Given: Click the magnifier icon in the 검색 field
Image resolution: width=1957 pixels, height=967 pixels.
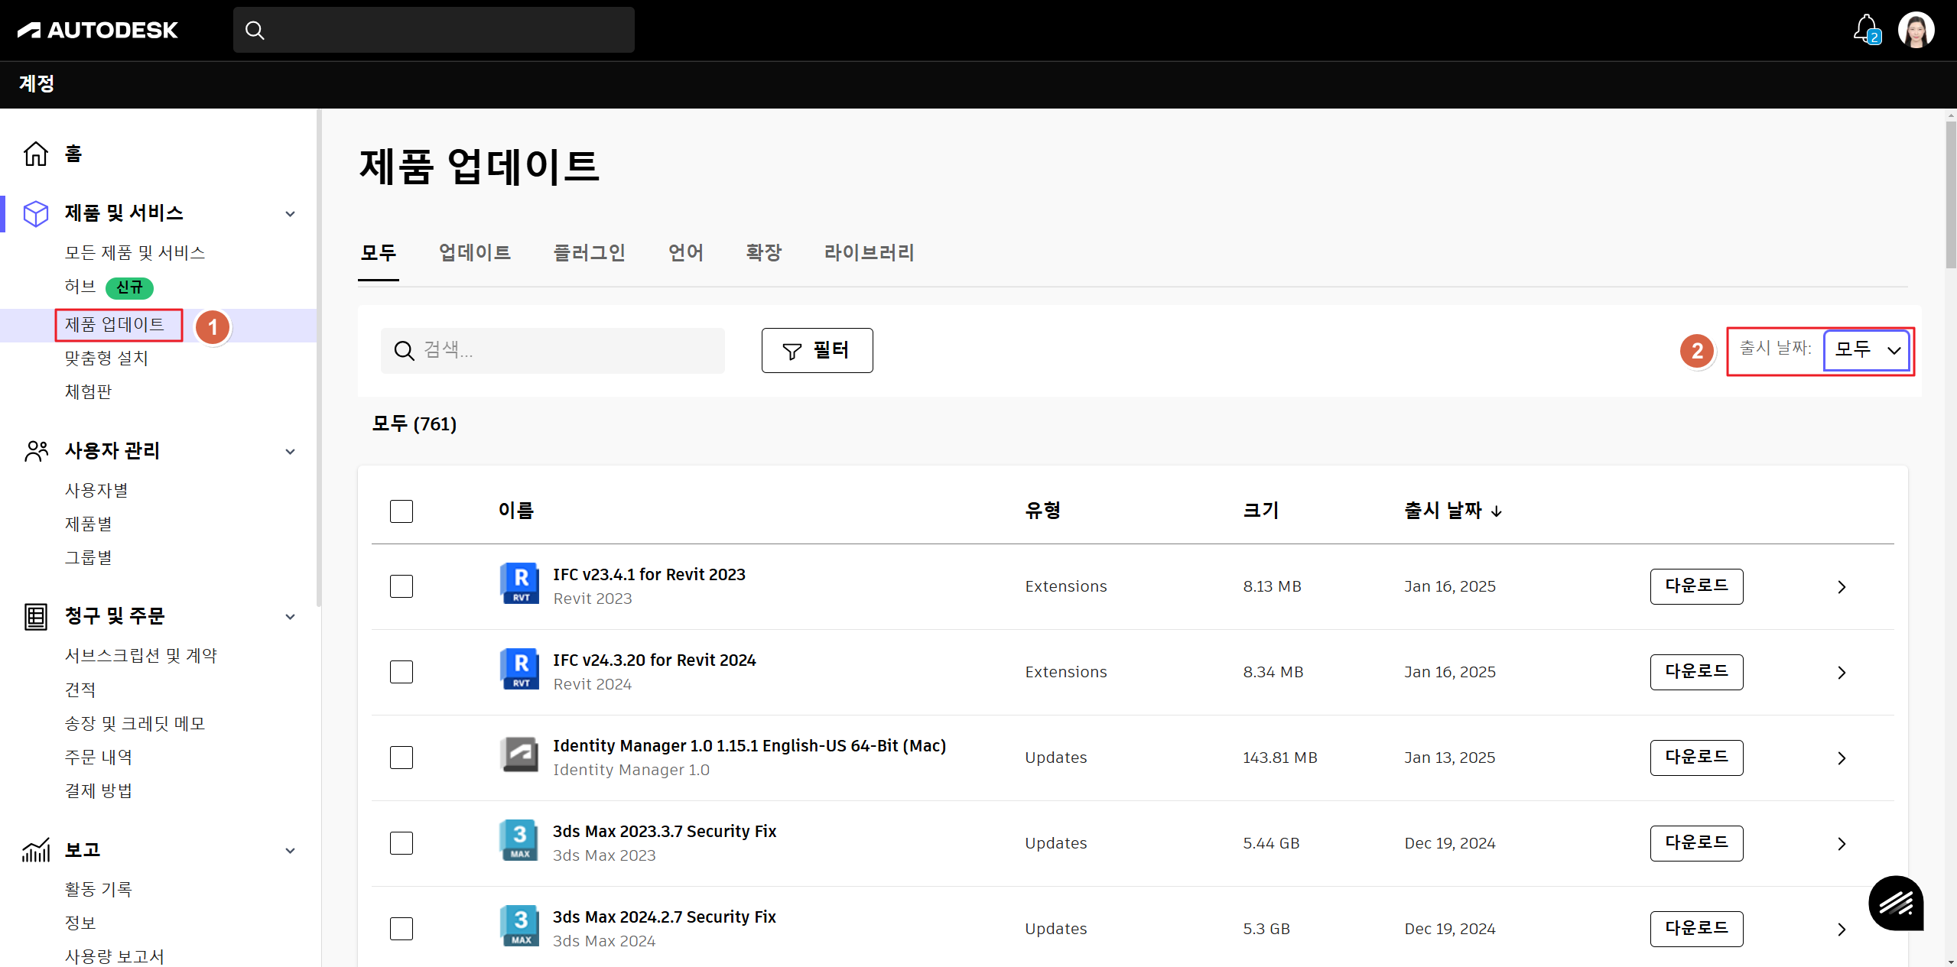Looking at the screenshot, I should 404,351.
